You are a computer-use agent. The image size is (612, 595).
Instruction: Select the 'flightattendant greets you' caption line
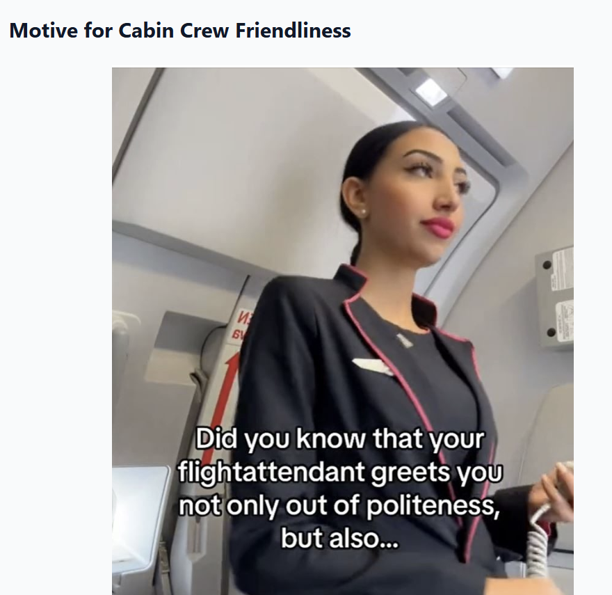340,472
